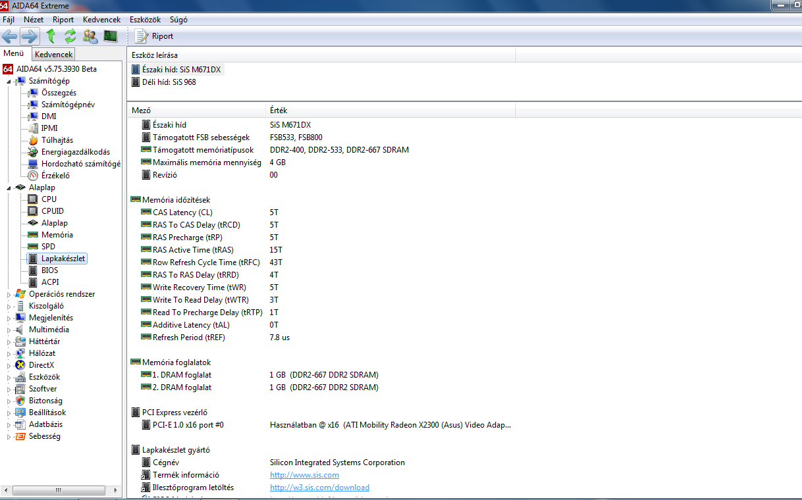
Task: Select Északi híd: SiS M671DX device
Action: [x=177, y=69]
